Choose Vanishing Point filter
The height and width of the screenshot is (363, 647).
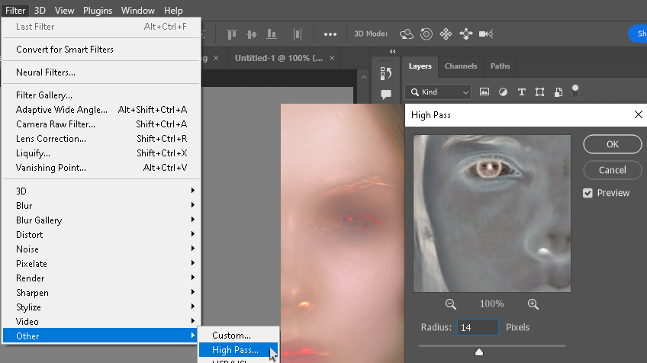point(101,168)
